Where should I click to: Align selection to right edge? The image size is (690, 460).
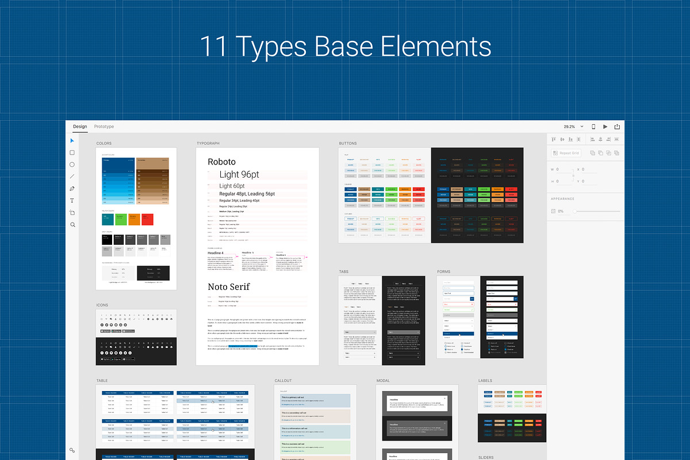[x=608, y=139]
